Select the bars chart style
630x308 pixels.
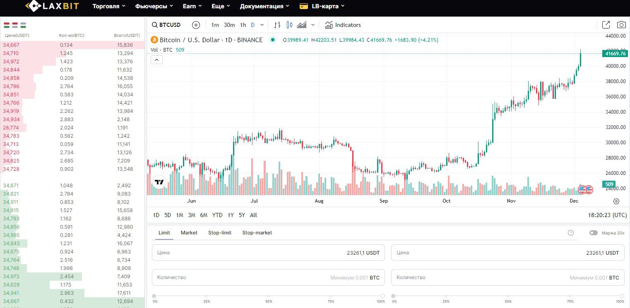[277, 25]
